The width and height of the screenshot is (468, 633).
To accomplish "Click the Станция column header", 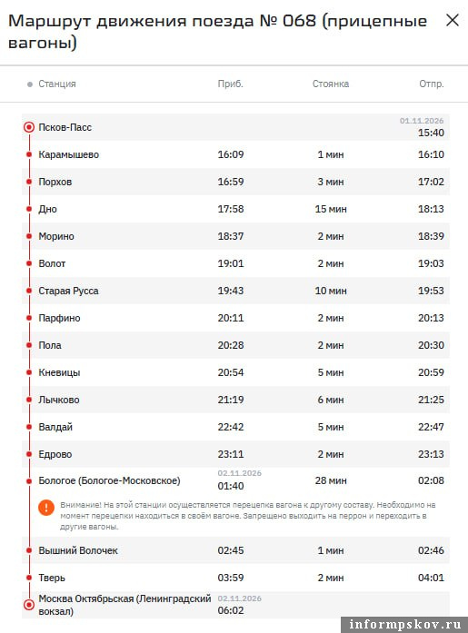I will [57, 84].
